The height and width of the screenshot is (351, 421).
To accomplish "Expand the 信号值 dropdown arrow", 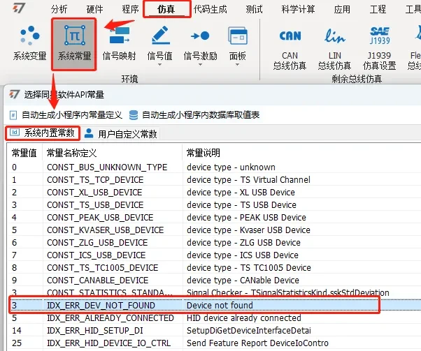I will pyautogui.click(x=159, y=65).
